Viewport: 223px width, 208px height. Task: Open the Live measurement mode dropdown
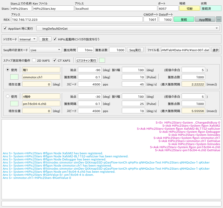tap(45, 50)
